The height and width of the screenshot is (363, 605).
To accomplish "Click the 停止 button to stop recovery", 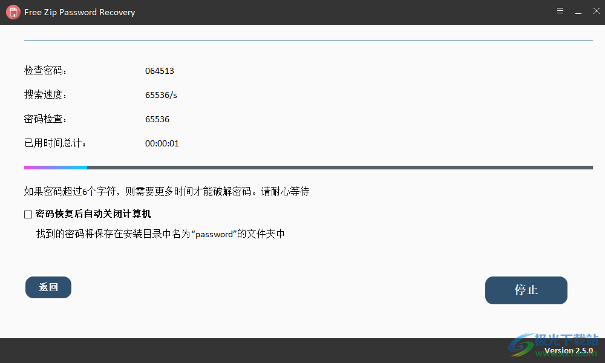I will (526, 290).
